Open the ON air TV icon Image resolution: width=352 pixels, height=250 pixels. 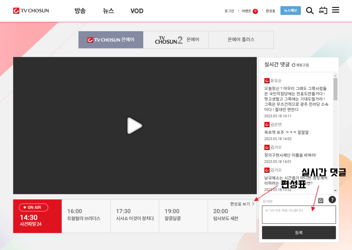point(323,10)
